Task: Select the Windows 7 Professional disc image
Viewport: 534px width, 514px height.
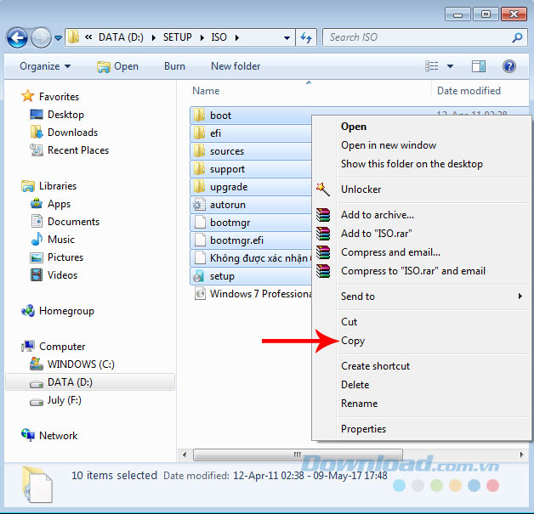Action: [x=253, y=294]
